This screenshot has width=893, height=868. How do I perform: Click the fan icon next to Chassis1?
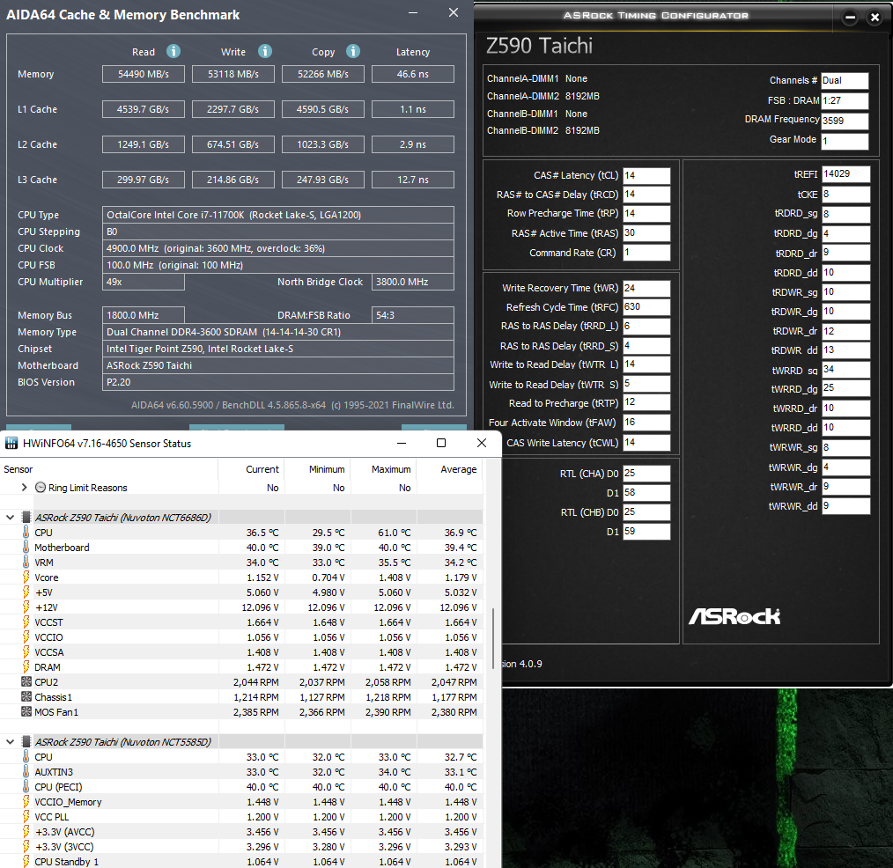(x=26, y=696)
